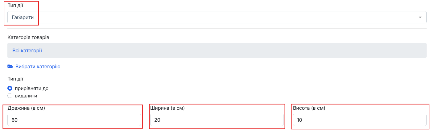
Task: Click the Вибрати категорію link text
Action: pyautogui.click(x=38, y=66)
